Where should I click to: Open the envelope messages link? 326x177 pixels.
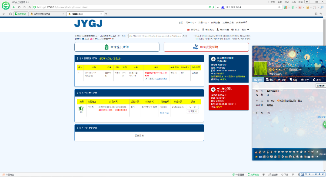click(235, 30)
